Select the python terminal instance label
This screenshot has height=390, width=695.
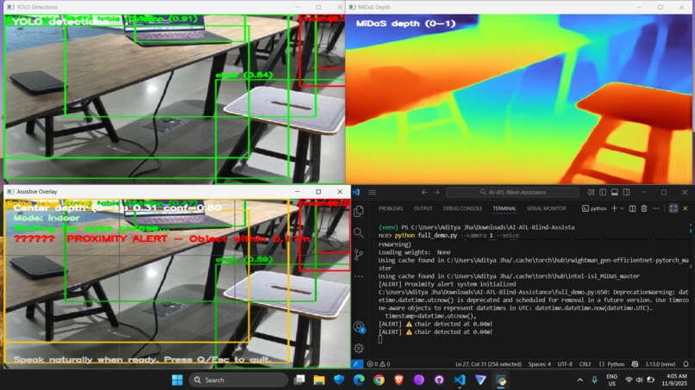coord(594,208)
